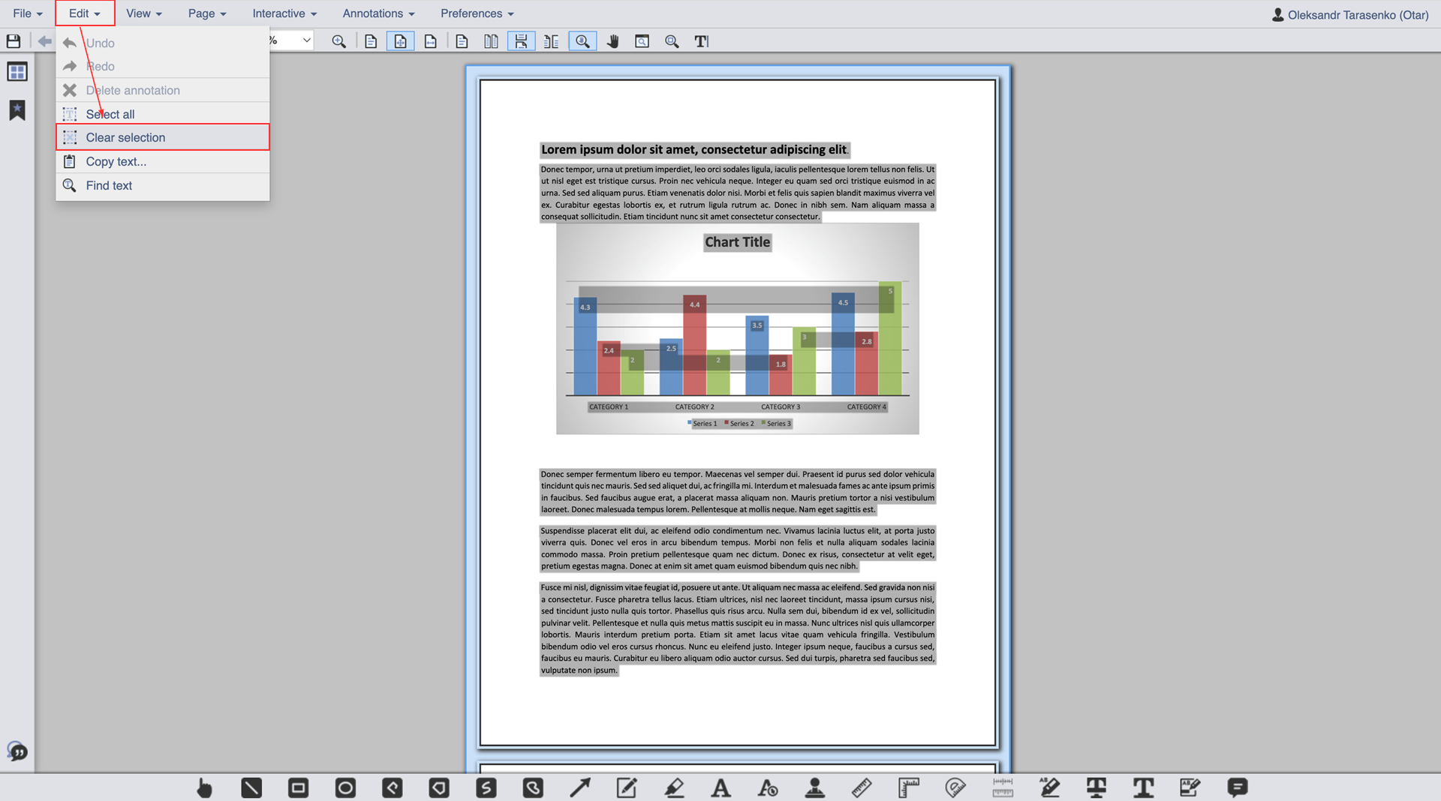Select the rectangle annotation tool
The height and width of the screenshot is (801, 1441).
click(x=298, y=787)
